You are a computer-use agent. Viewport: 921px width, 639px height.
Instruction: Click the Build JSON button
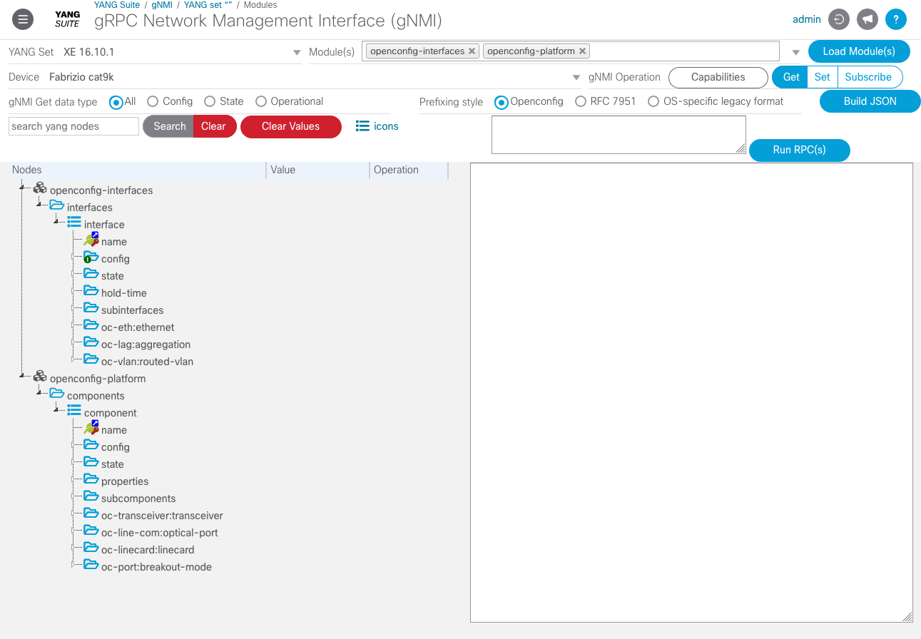point(870,101)
